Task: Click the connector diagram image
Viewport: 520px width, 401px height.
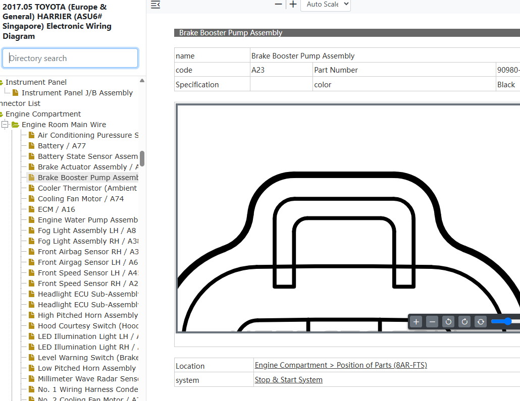Action: point(348,218)
